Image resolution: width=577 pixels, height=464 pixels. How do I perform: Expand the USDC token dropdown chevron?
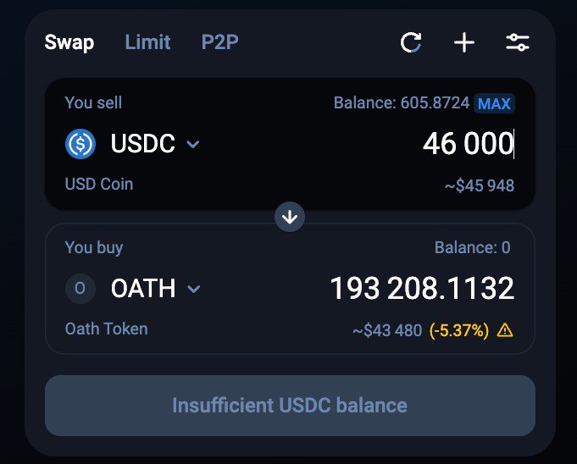[193, 144]
